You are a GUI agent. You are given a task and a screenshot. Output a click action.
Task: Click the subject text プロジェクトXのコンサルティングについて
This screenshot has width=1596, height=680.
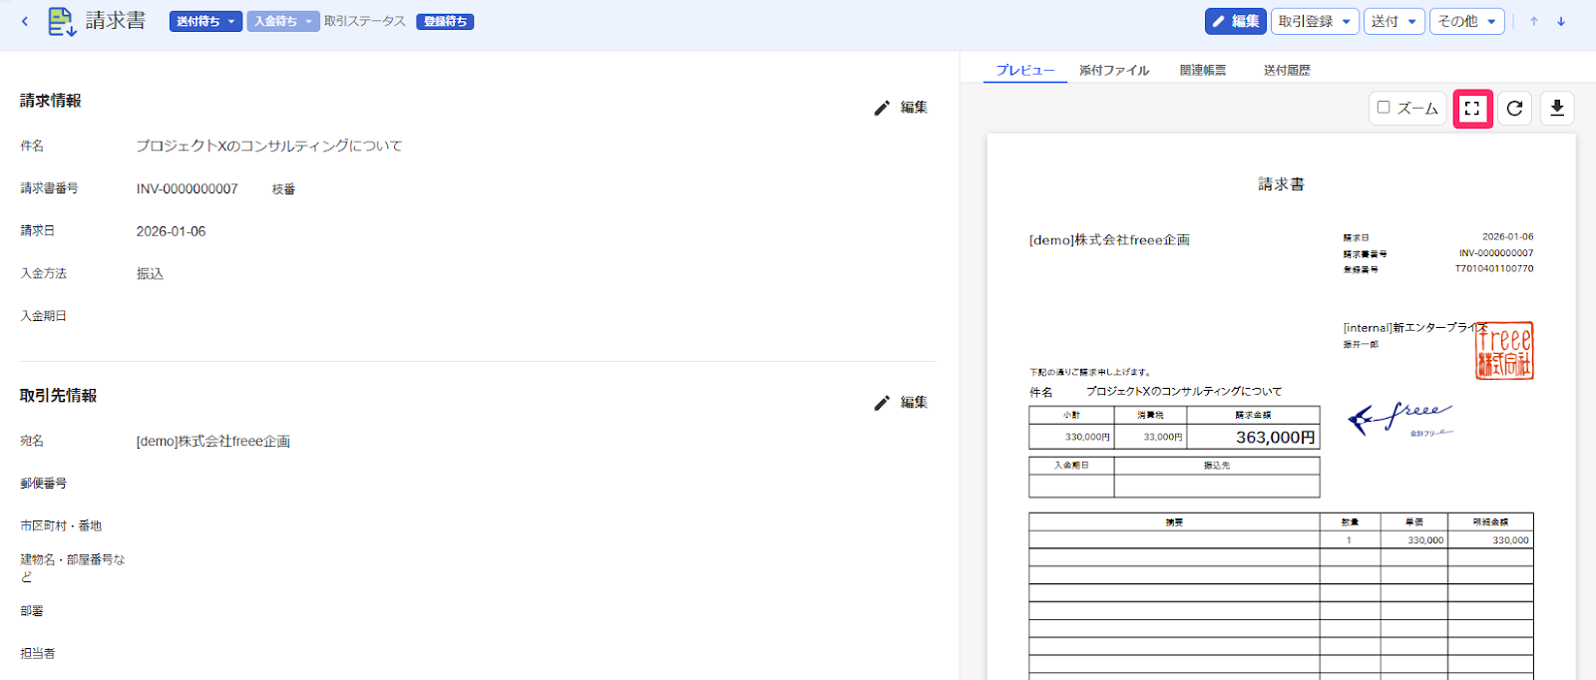pyautogui.click(x=269, y=146)
